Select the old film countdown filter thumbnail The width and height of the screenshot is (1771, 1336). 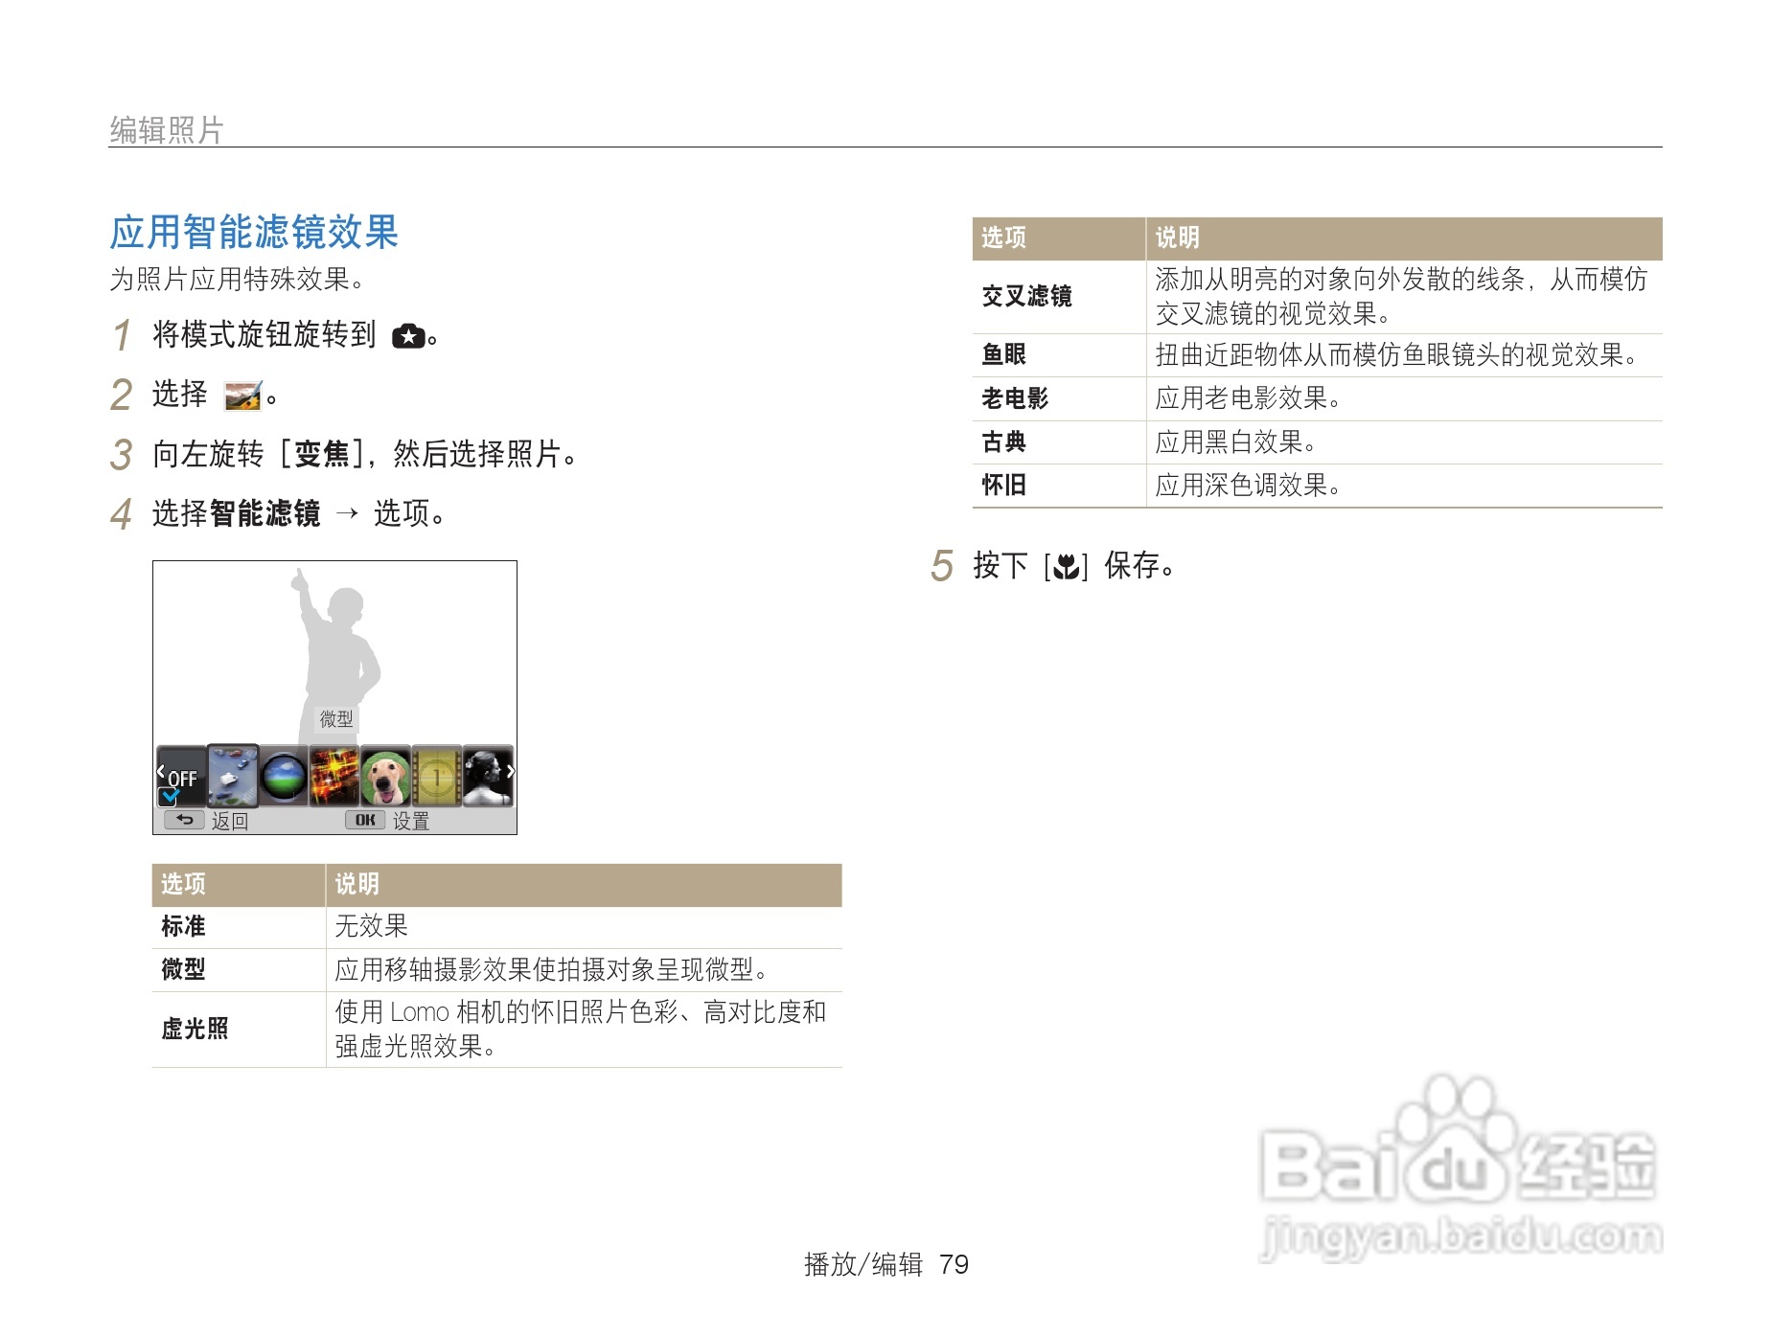tap(436, 776)
